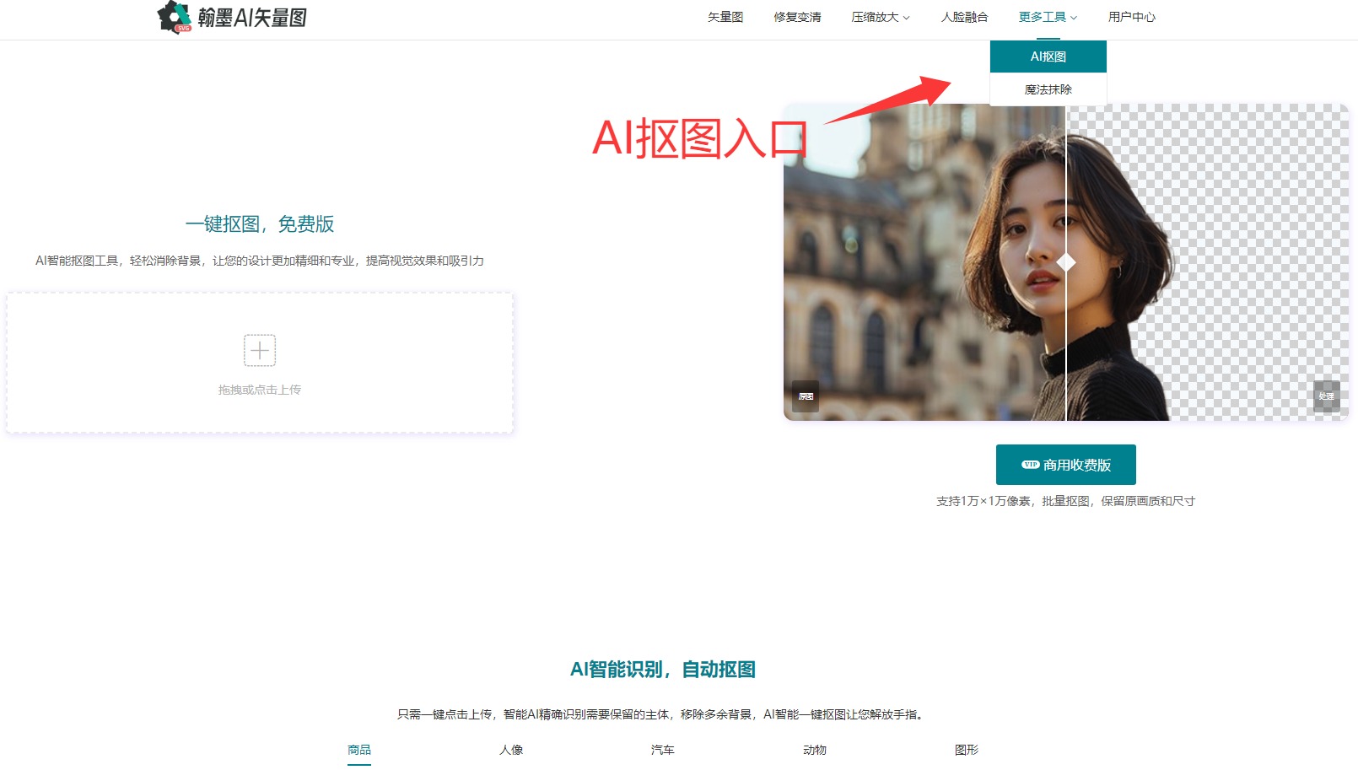Image resolution: width=1358 pixels, height=770 pixels.
Task: Click the 原图 label badge on image
Action: coord(806,396)
